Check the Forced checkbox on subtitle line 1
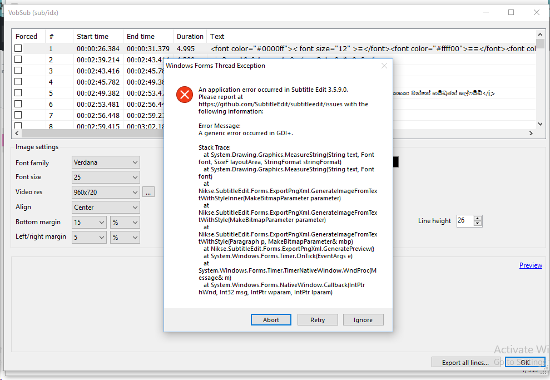 click(18, 48)
